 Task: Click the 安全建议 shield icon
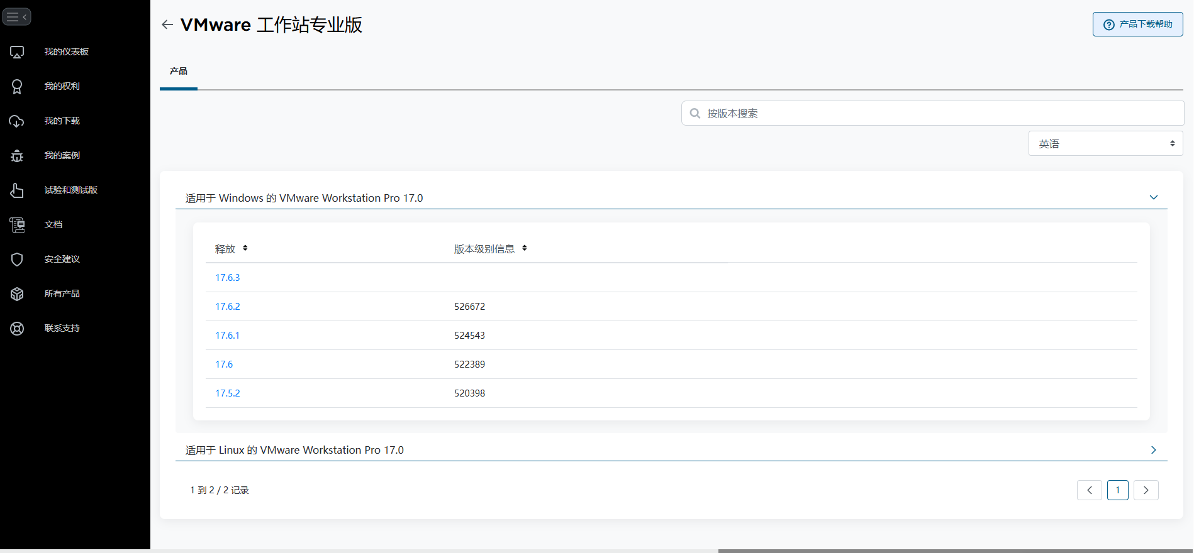coord(17,260)
